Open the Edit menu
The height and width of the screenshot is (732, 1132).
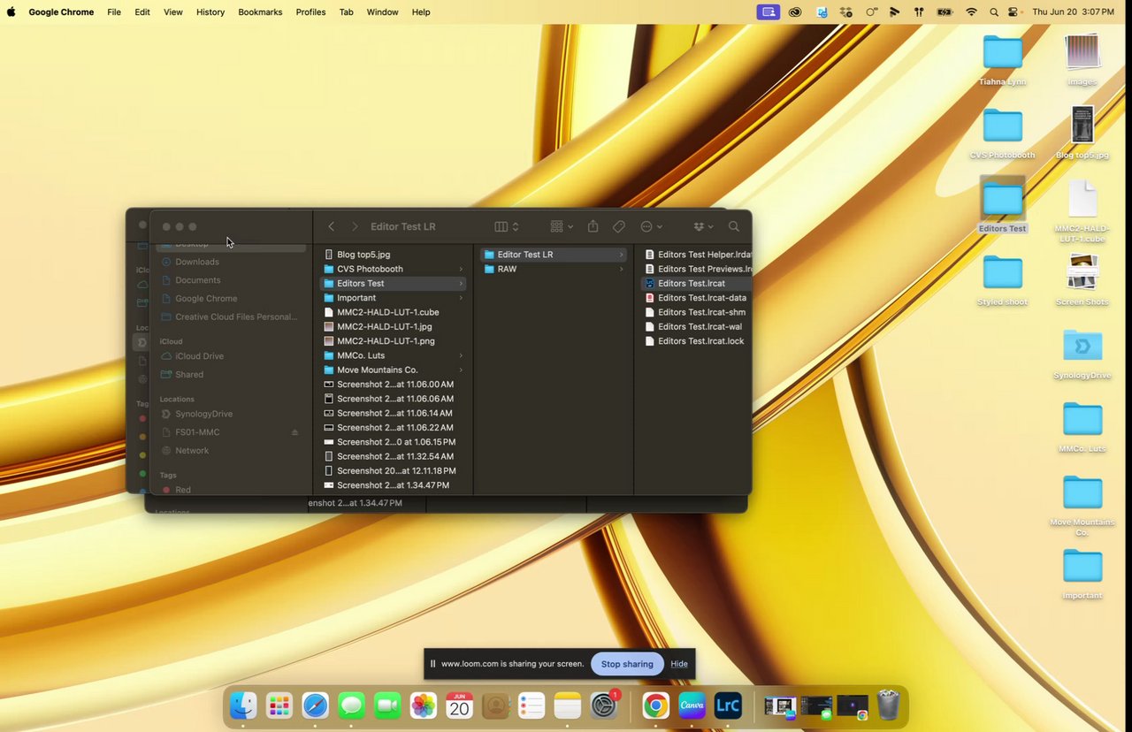pyautogui.click(x=142, y=12)
